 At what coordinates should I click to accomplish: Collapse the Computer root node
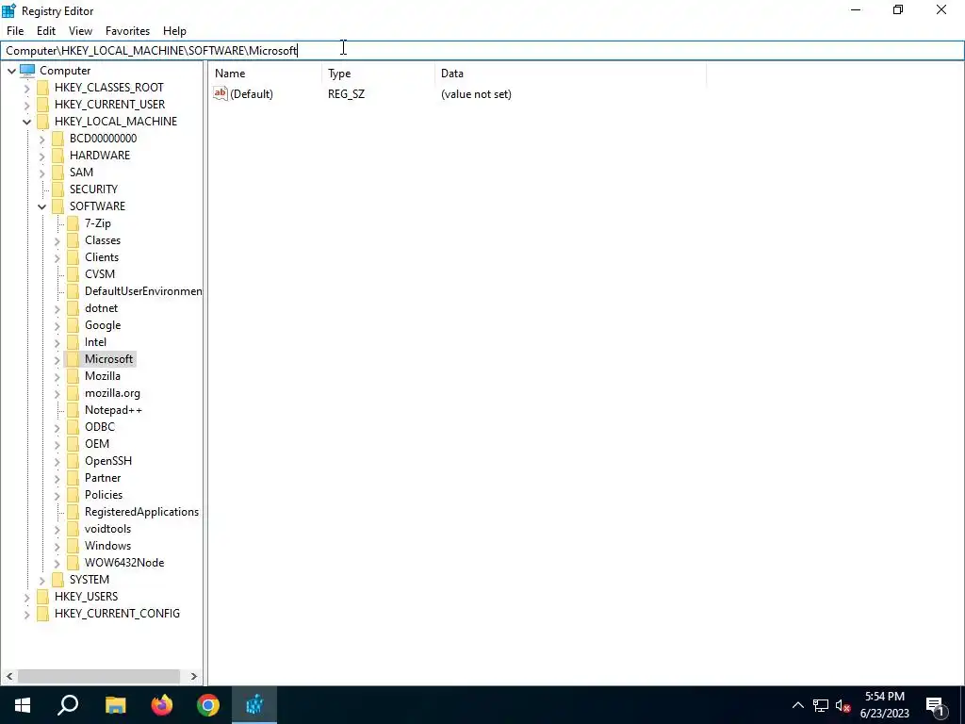click(11, 71)
